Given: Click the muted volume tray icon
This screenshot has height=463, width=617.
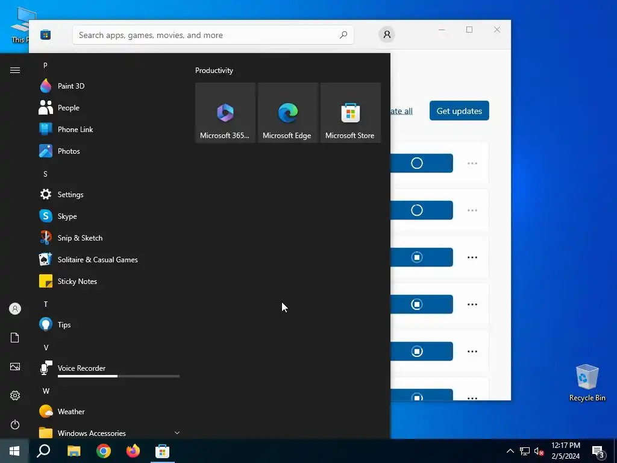Looking at the screenshot, I should tap(539, 451).
